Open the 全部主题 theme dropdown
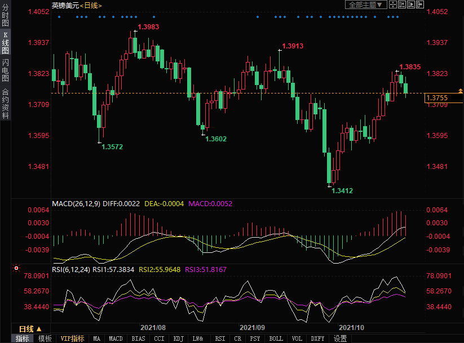Image resolution: width=464 pixels, height=343 pixels. click(x=365, y=5)
